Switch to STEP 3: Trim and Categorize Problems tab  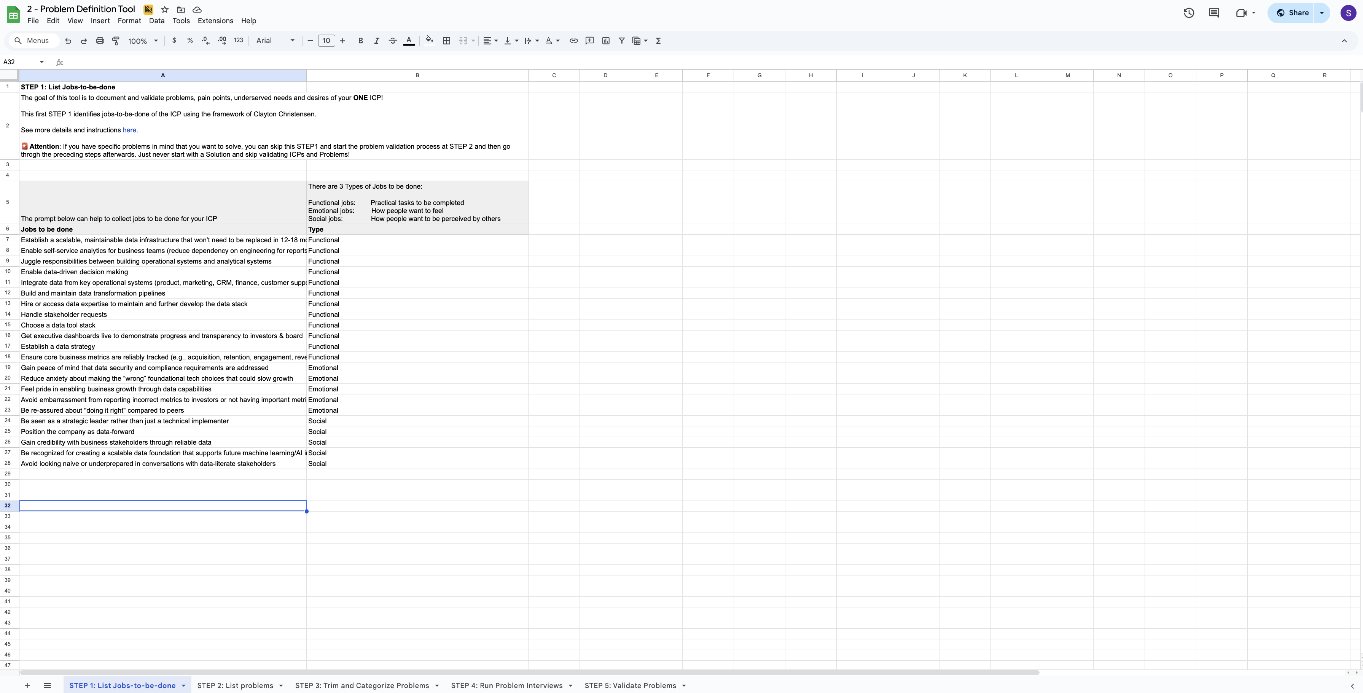click(362, 686)
